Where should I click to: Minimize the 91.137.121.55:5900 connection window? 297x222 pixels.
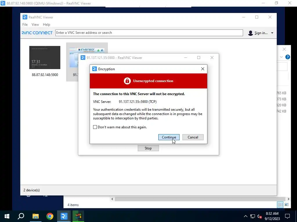coord(186,58)
